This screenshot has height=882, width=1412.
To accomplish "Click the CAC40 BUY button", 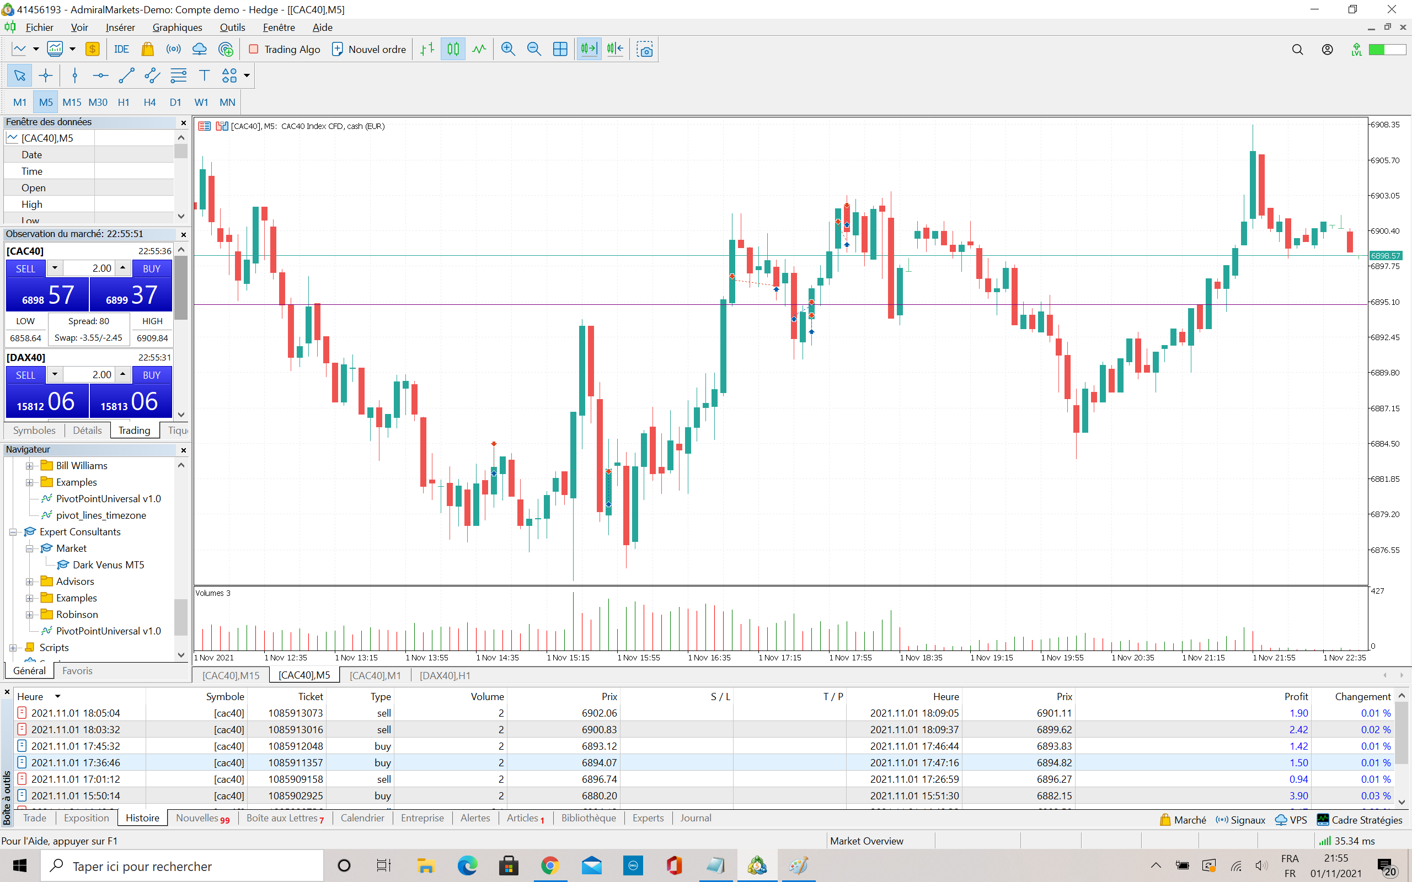I will click(x=151, y=268).
